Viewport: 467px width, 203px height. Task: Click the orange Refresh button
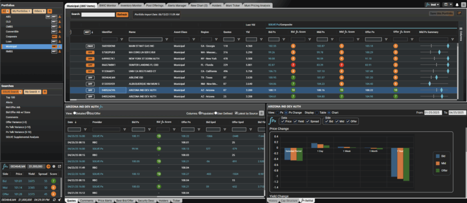[x=122, y=15]
